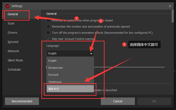Open the General settings tab
Viewport: 176px width, 110px height.
click(x=13, y=14)
